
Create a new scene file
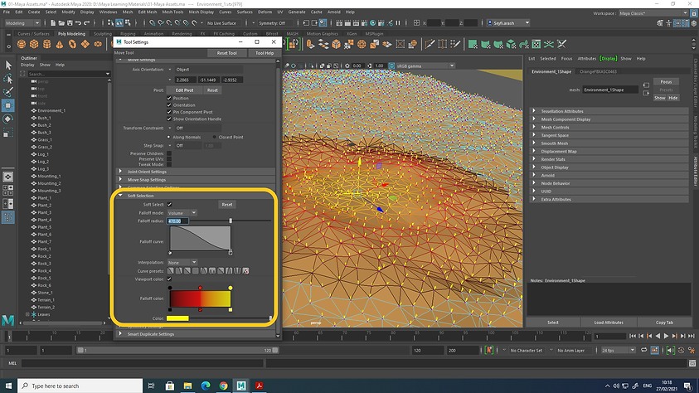(x=53, y=22)
